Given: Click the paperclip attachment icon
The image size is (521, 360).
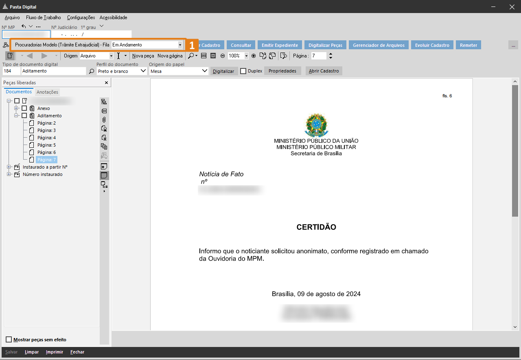Looking at the screenshot, I should click(x=104, y=120).
